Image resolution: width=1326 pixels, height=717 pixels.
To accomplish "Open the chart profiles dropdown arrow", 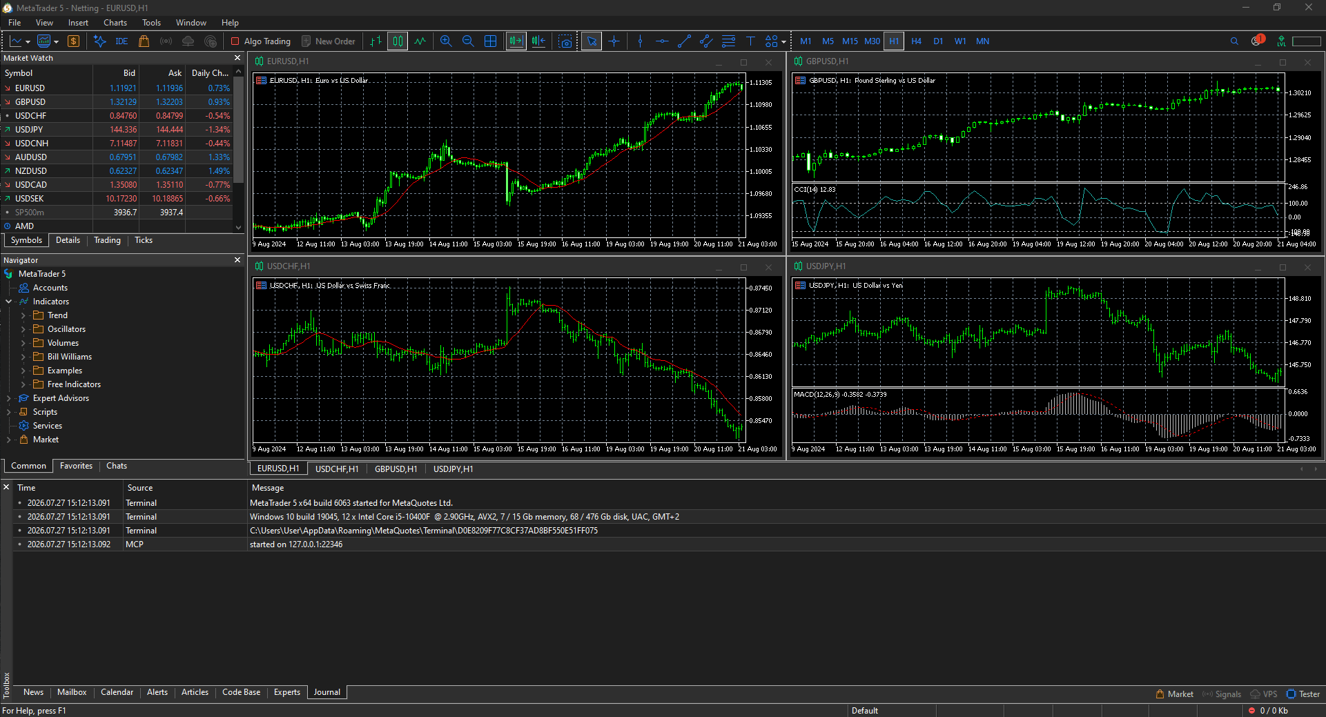I will (x=56, y=42).
